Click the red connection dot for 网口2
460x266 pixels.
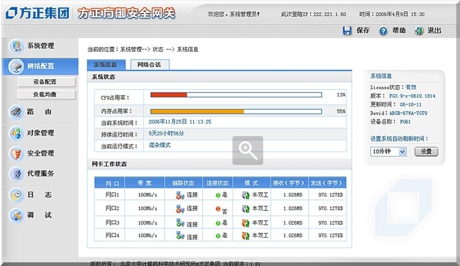(x=218, y=209)
